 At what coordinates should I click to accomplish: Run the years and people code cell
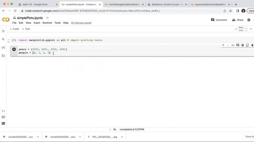[x=14, y=49]
